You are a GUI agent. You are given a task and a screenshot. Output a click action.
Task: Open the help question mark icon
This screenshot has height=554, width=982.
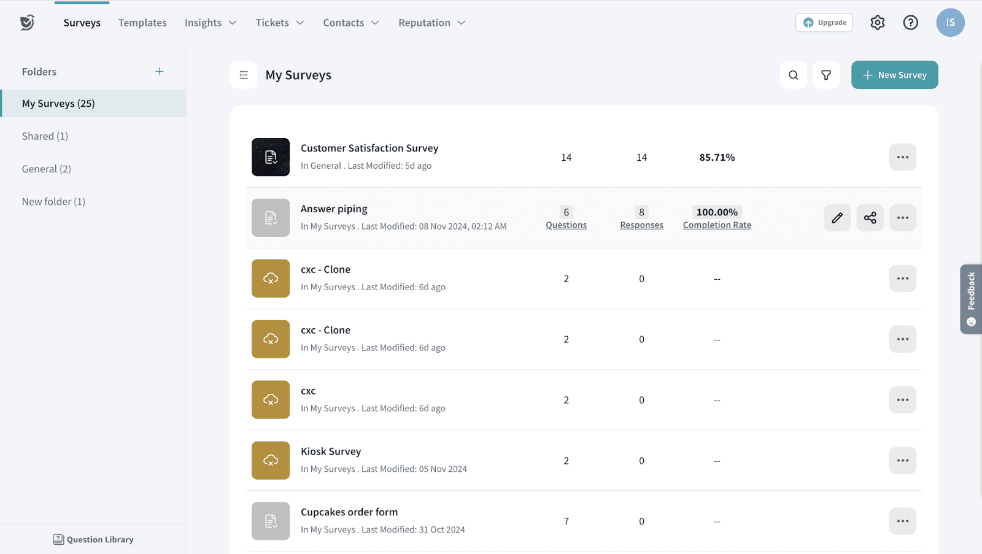pyautogui.click(x=910, y=23)
